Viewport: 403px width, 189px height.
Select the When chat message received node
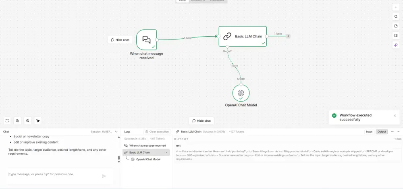tap(147, 39)
